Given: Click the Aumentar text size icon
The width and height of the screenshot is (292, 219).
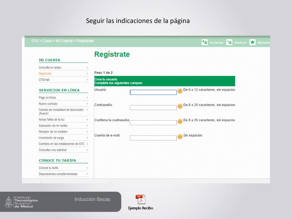Looking at the screenshot, I should tap(204, 42).
